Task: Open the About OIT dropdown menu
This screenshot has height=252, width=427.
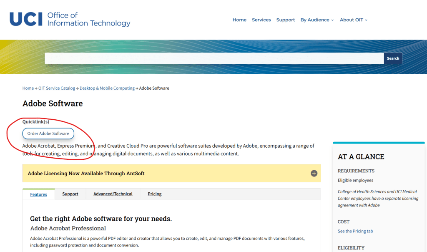Action: (353, 20)
